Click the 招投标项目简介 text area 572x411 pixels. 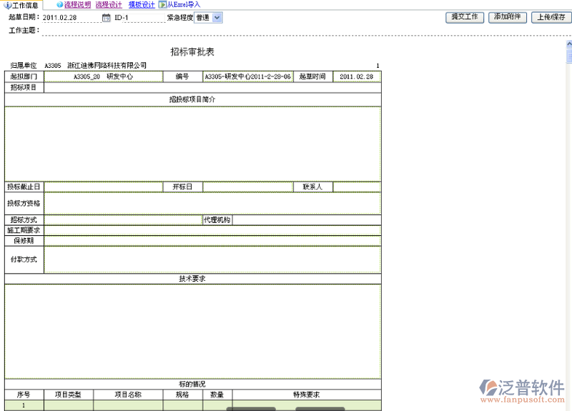(192, 143)
